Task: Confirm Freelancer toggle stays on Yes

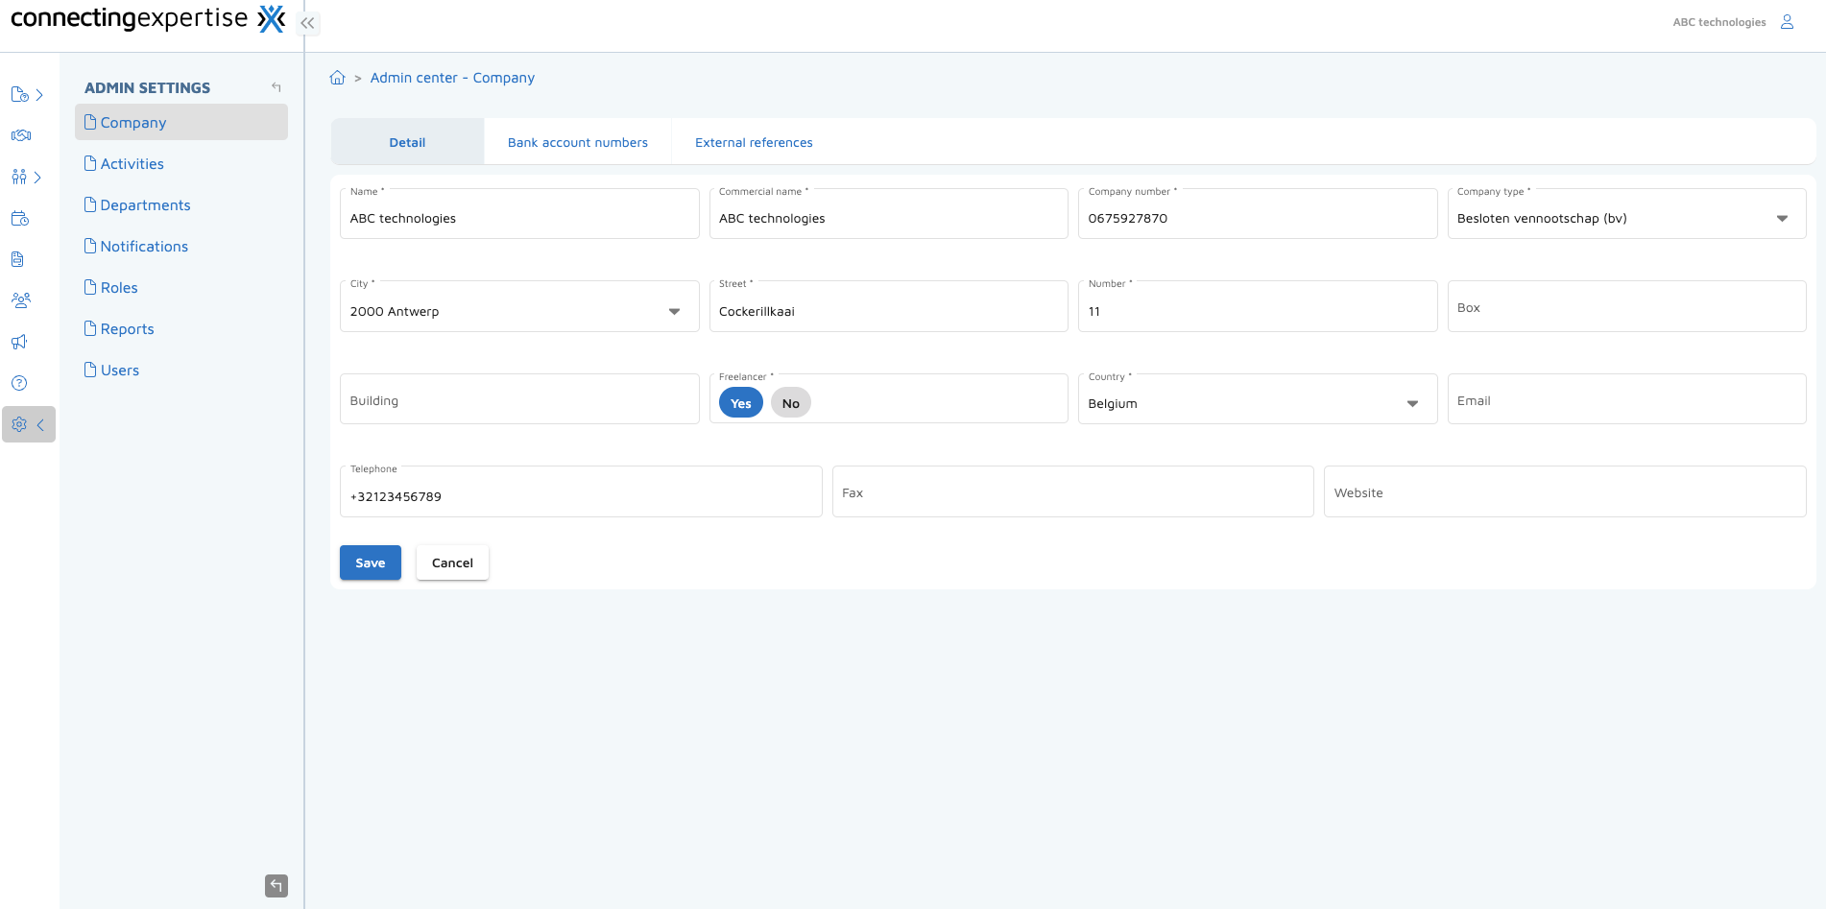Action: (x=739, y=402)
